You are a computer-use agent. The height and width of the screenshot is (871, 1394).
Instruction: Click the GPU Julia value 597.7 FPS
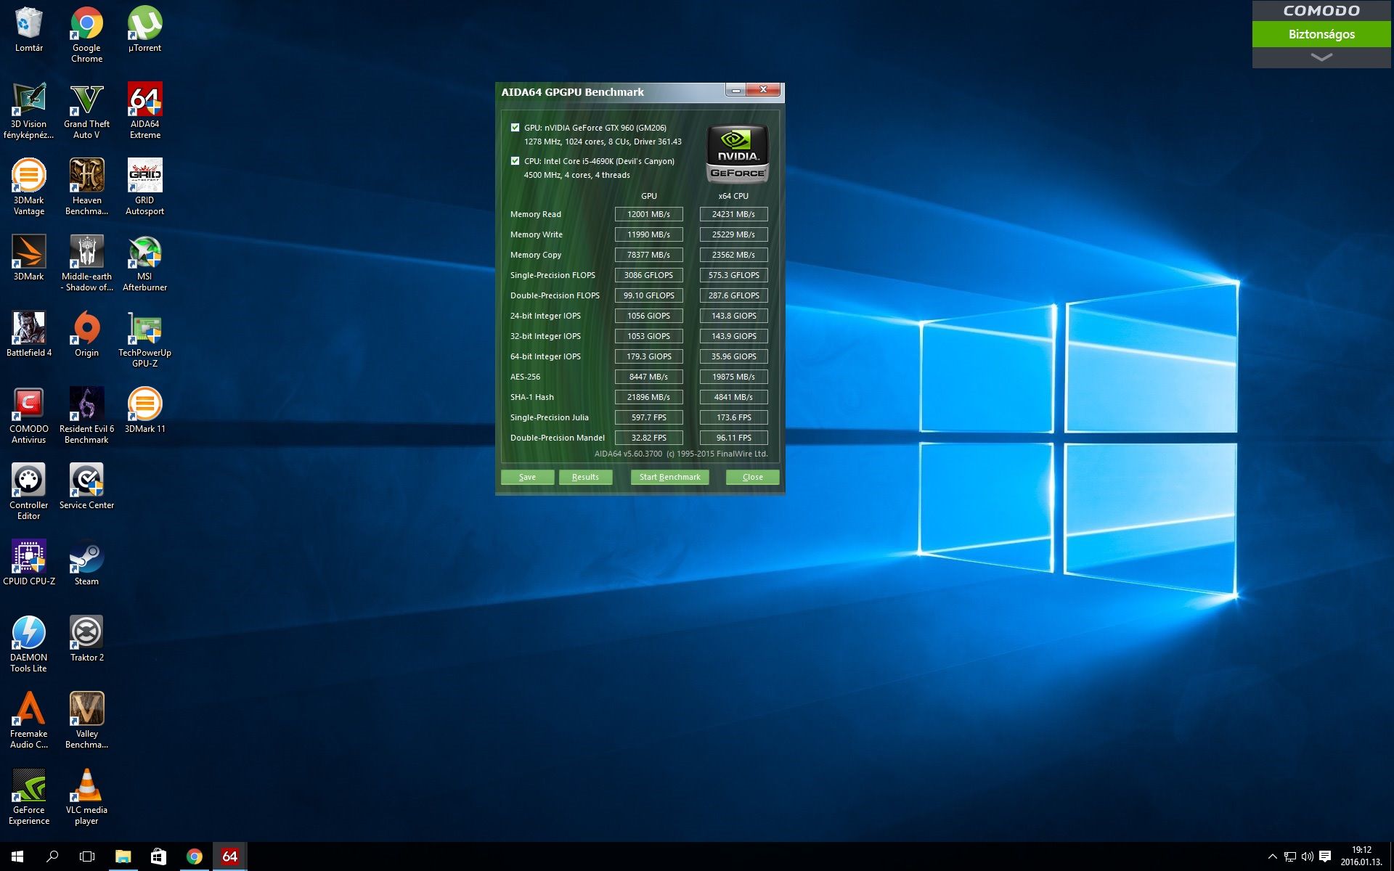click(x=648, y=417)
